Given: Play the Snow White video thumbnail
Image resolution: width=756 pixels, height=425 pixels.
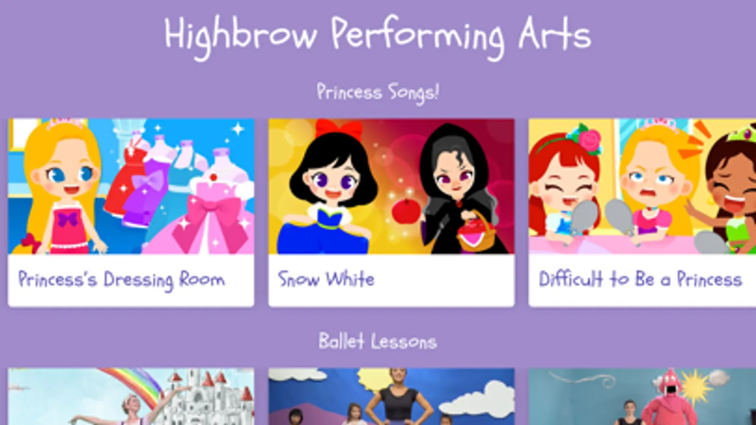Looking at the screenshot, I should coord(391,186).
